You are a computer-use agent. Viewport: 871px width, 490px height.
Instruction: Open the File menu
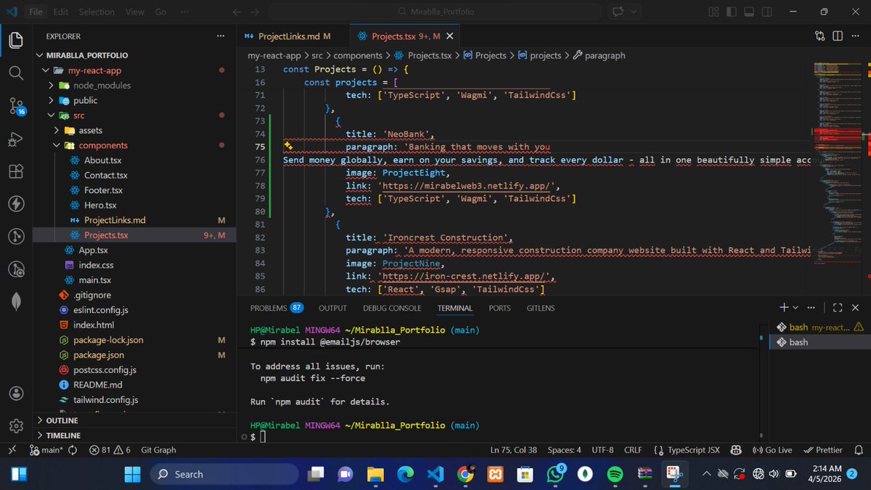pyautogui.click(x=35, y=12)
